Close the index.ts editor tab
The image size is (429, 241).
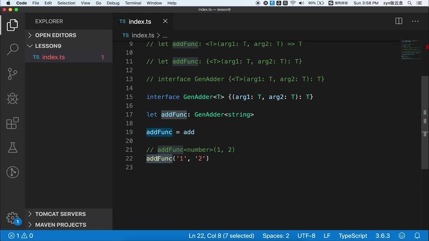[165, 21]
